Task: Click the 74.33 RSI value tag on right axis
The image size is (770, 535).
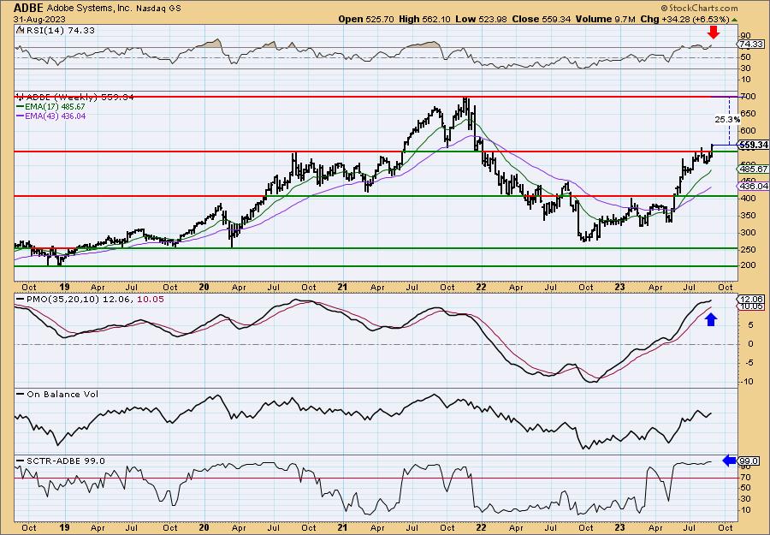Action: pyautogui.click(x=751, y=45)
